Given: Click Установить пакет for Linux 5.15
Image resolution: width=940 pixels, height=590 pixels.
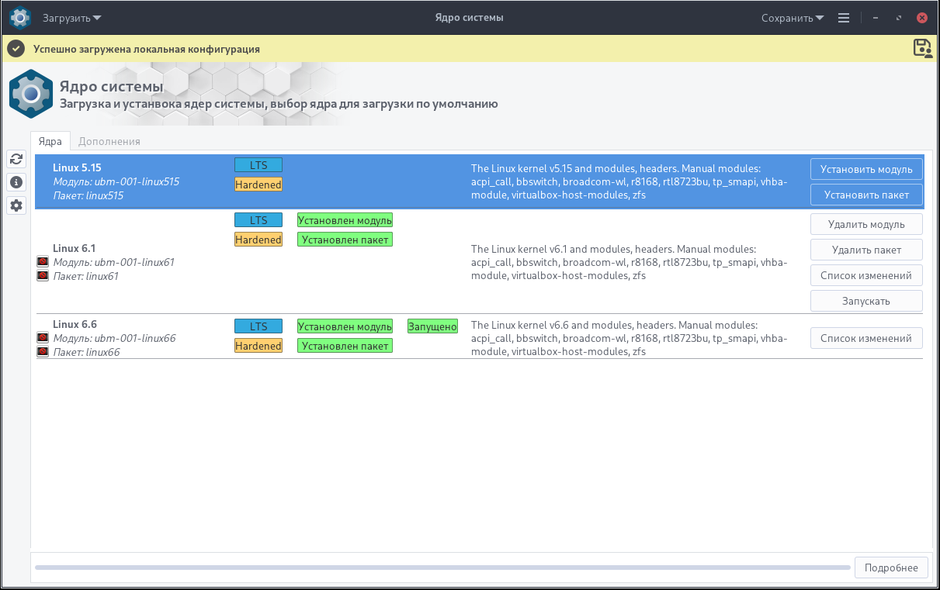Looking at the screenshot, I should pyautogui.click(x=866, y=195).
